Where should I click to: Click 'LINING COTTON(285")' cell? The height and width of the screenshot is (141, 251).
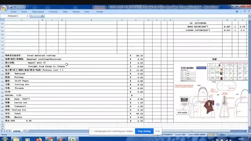(198, 30)
